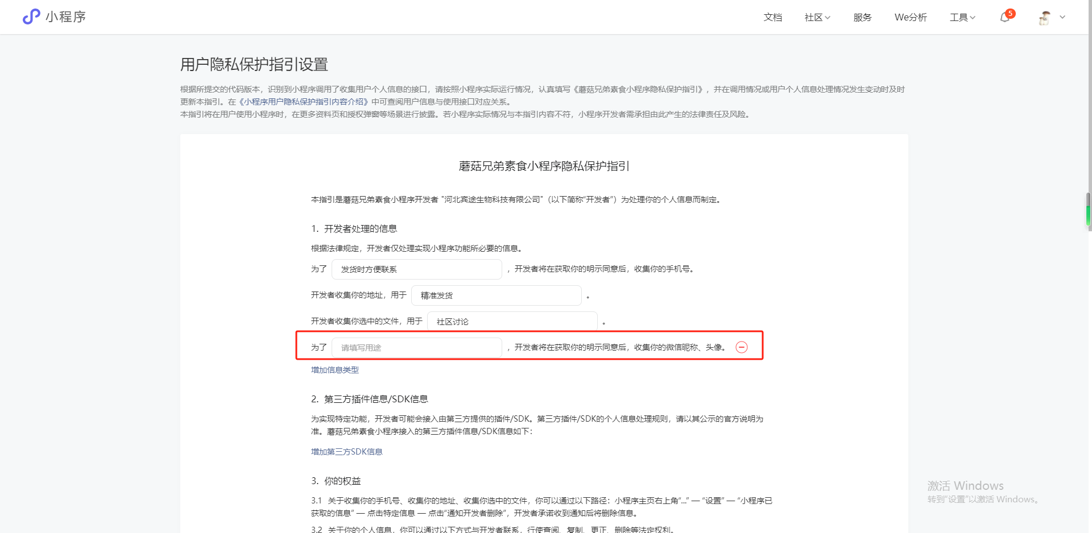Click the user avatar thumbnail
The height and width of the screenshot is (533, 1092).
click(1045, 18)
